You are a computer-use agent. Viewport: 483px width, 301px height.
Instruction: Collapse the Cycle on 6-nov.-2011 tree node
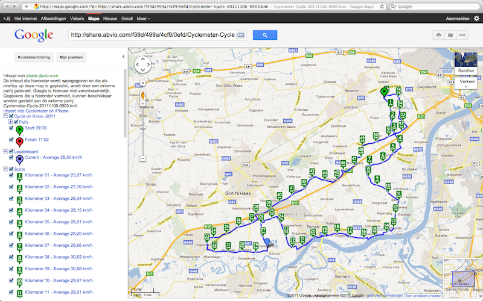click(5, 116)
